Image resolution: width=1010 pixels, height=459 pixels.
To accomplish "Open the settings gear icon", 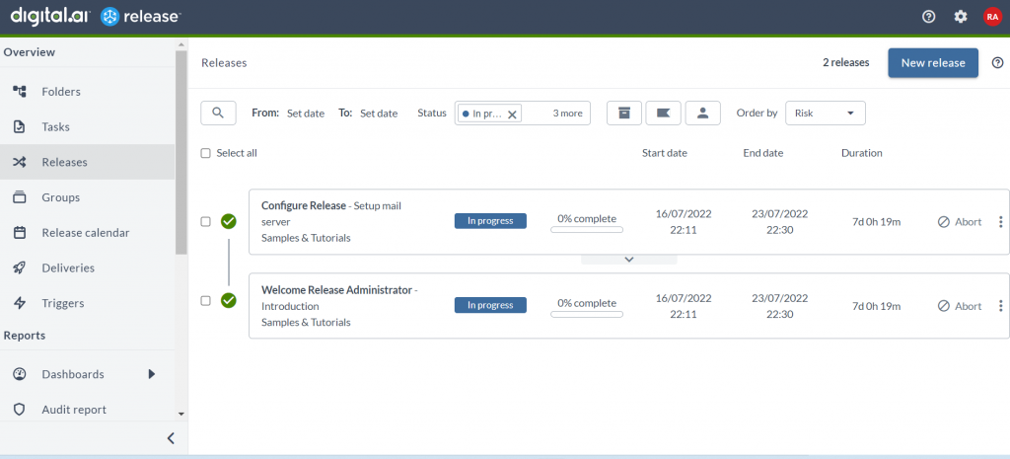I will (x=960, y=17).
